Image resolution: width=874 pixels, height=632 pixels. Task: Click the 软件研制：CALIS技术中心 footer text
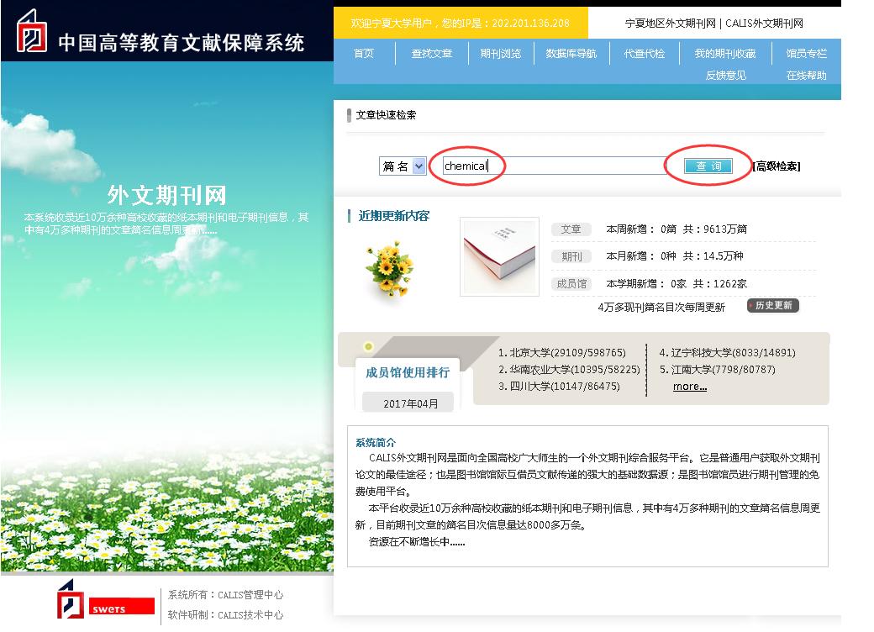(x=226, y=614)
